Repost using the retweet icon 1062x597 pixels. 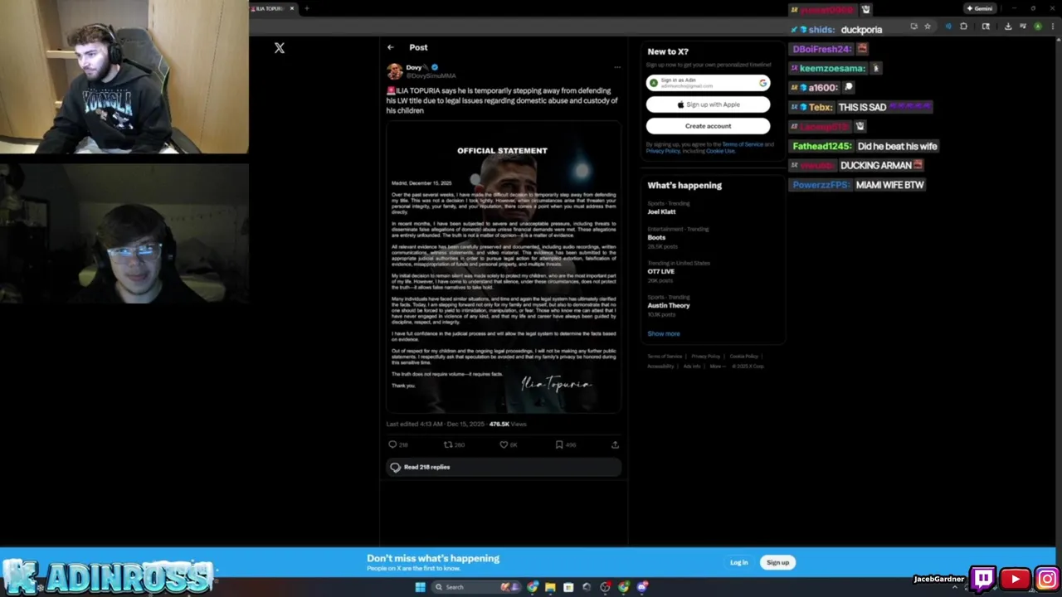pos(448,444)
